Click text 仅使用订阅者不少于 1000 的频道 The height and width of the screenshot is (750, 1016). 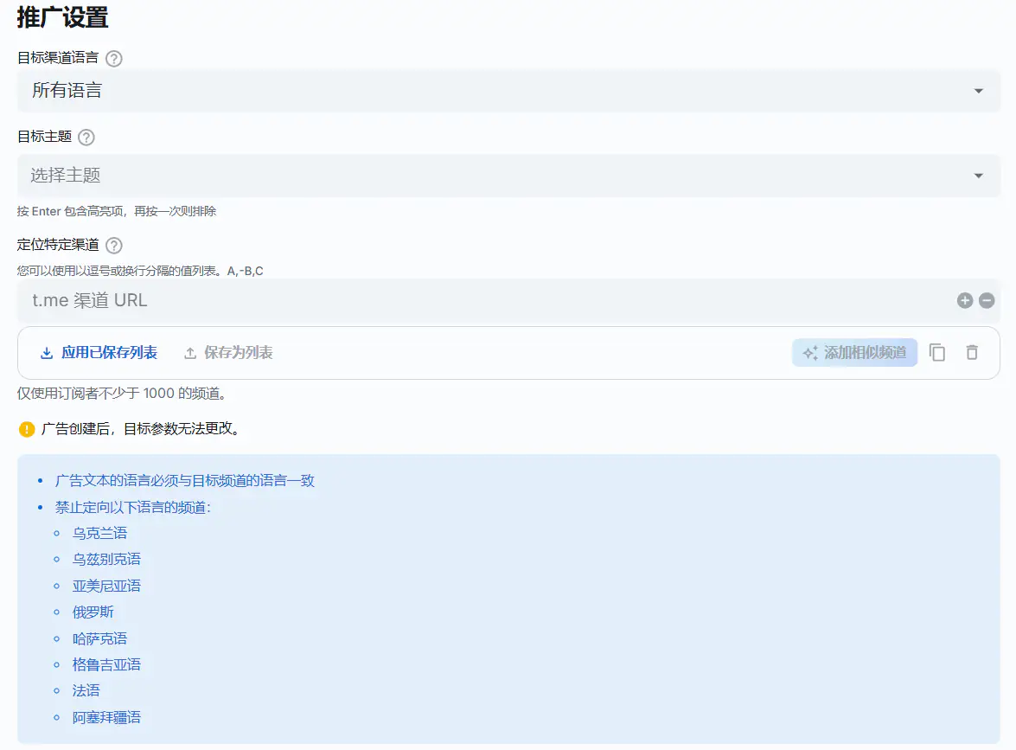coord(122,394)
